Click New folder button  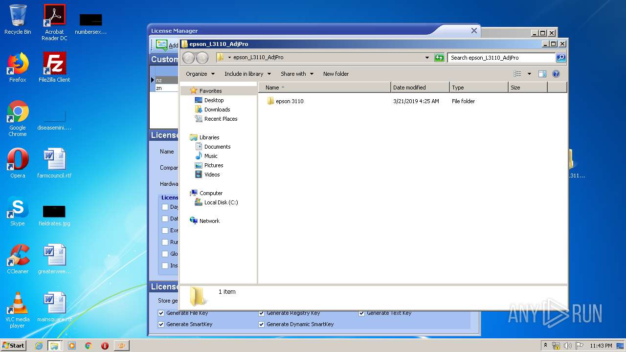pos(336,74)
